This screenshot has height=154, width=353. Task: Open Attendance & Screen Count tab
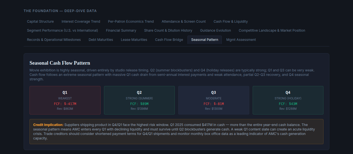tap(184, 22)
